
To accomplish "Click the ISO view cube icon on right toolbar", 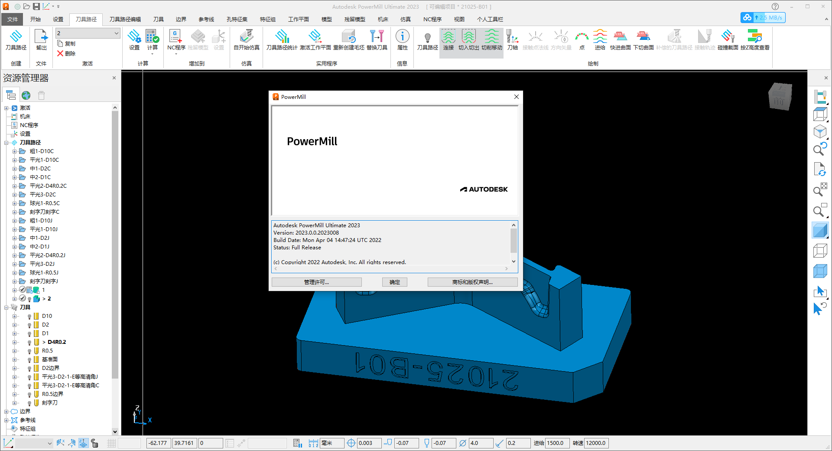I will pyautogui.click(x=820, y=131).
